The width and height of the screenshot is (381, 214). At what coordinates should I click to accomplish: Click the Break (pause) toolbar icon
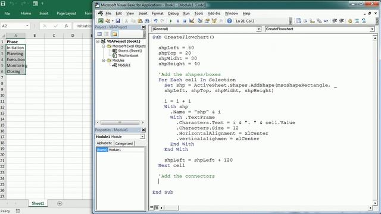click(177, 21)
